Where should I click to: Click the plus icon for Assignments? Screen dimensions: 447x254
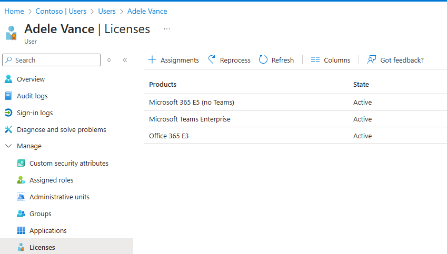point(152,60)
